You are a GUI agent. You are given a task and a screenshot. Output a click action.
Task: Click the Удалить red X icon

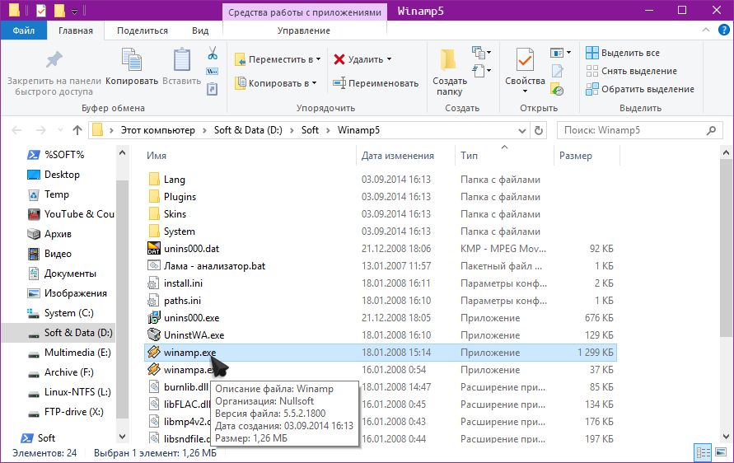(339, 59)
